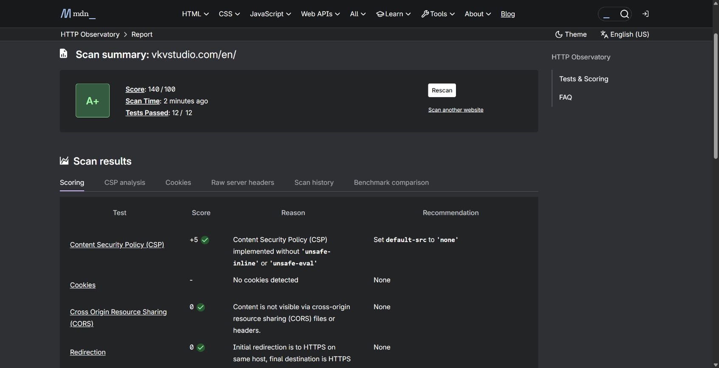719x368 pixels.
Task: Click HTTP Observatory breadcrumb
Action: [90, 34]
